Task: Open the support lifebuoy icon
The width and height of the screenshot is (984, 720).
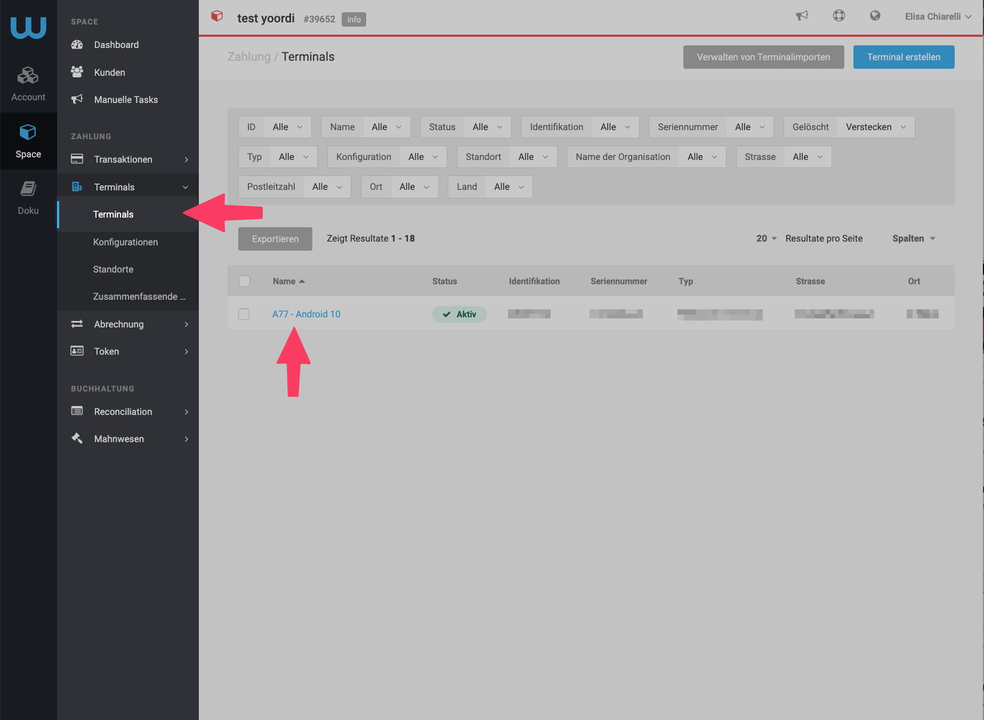Action: (839, 16)
